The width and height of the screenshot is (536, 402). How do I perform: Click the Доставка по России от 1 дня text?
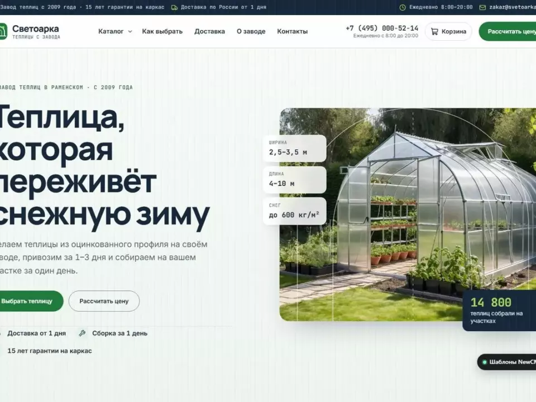223,7
